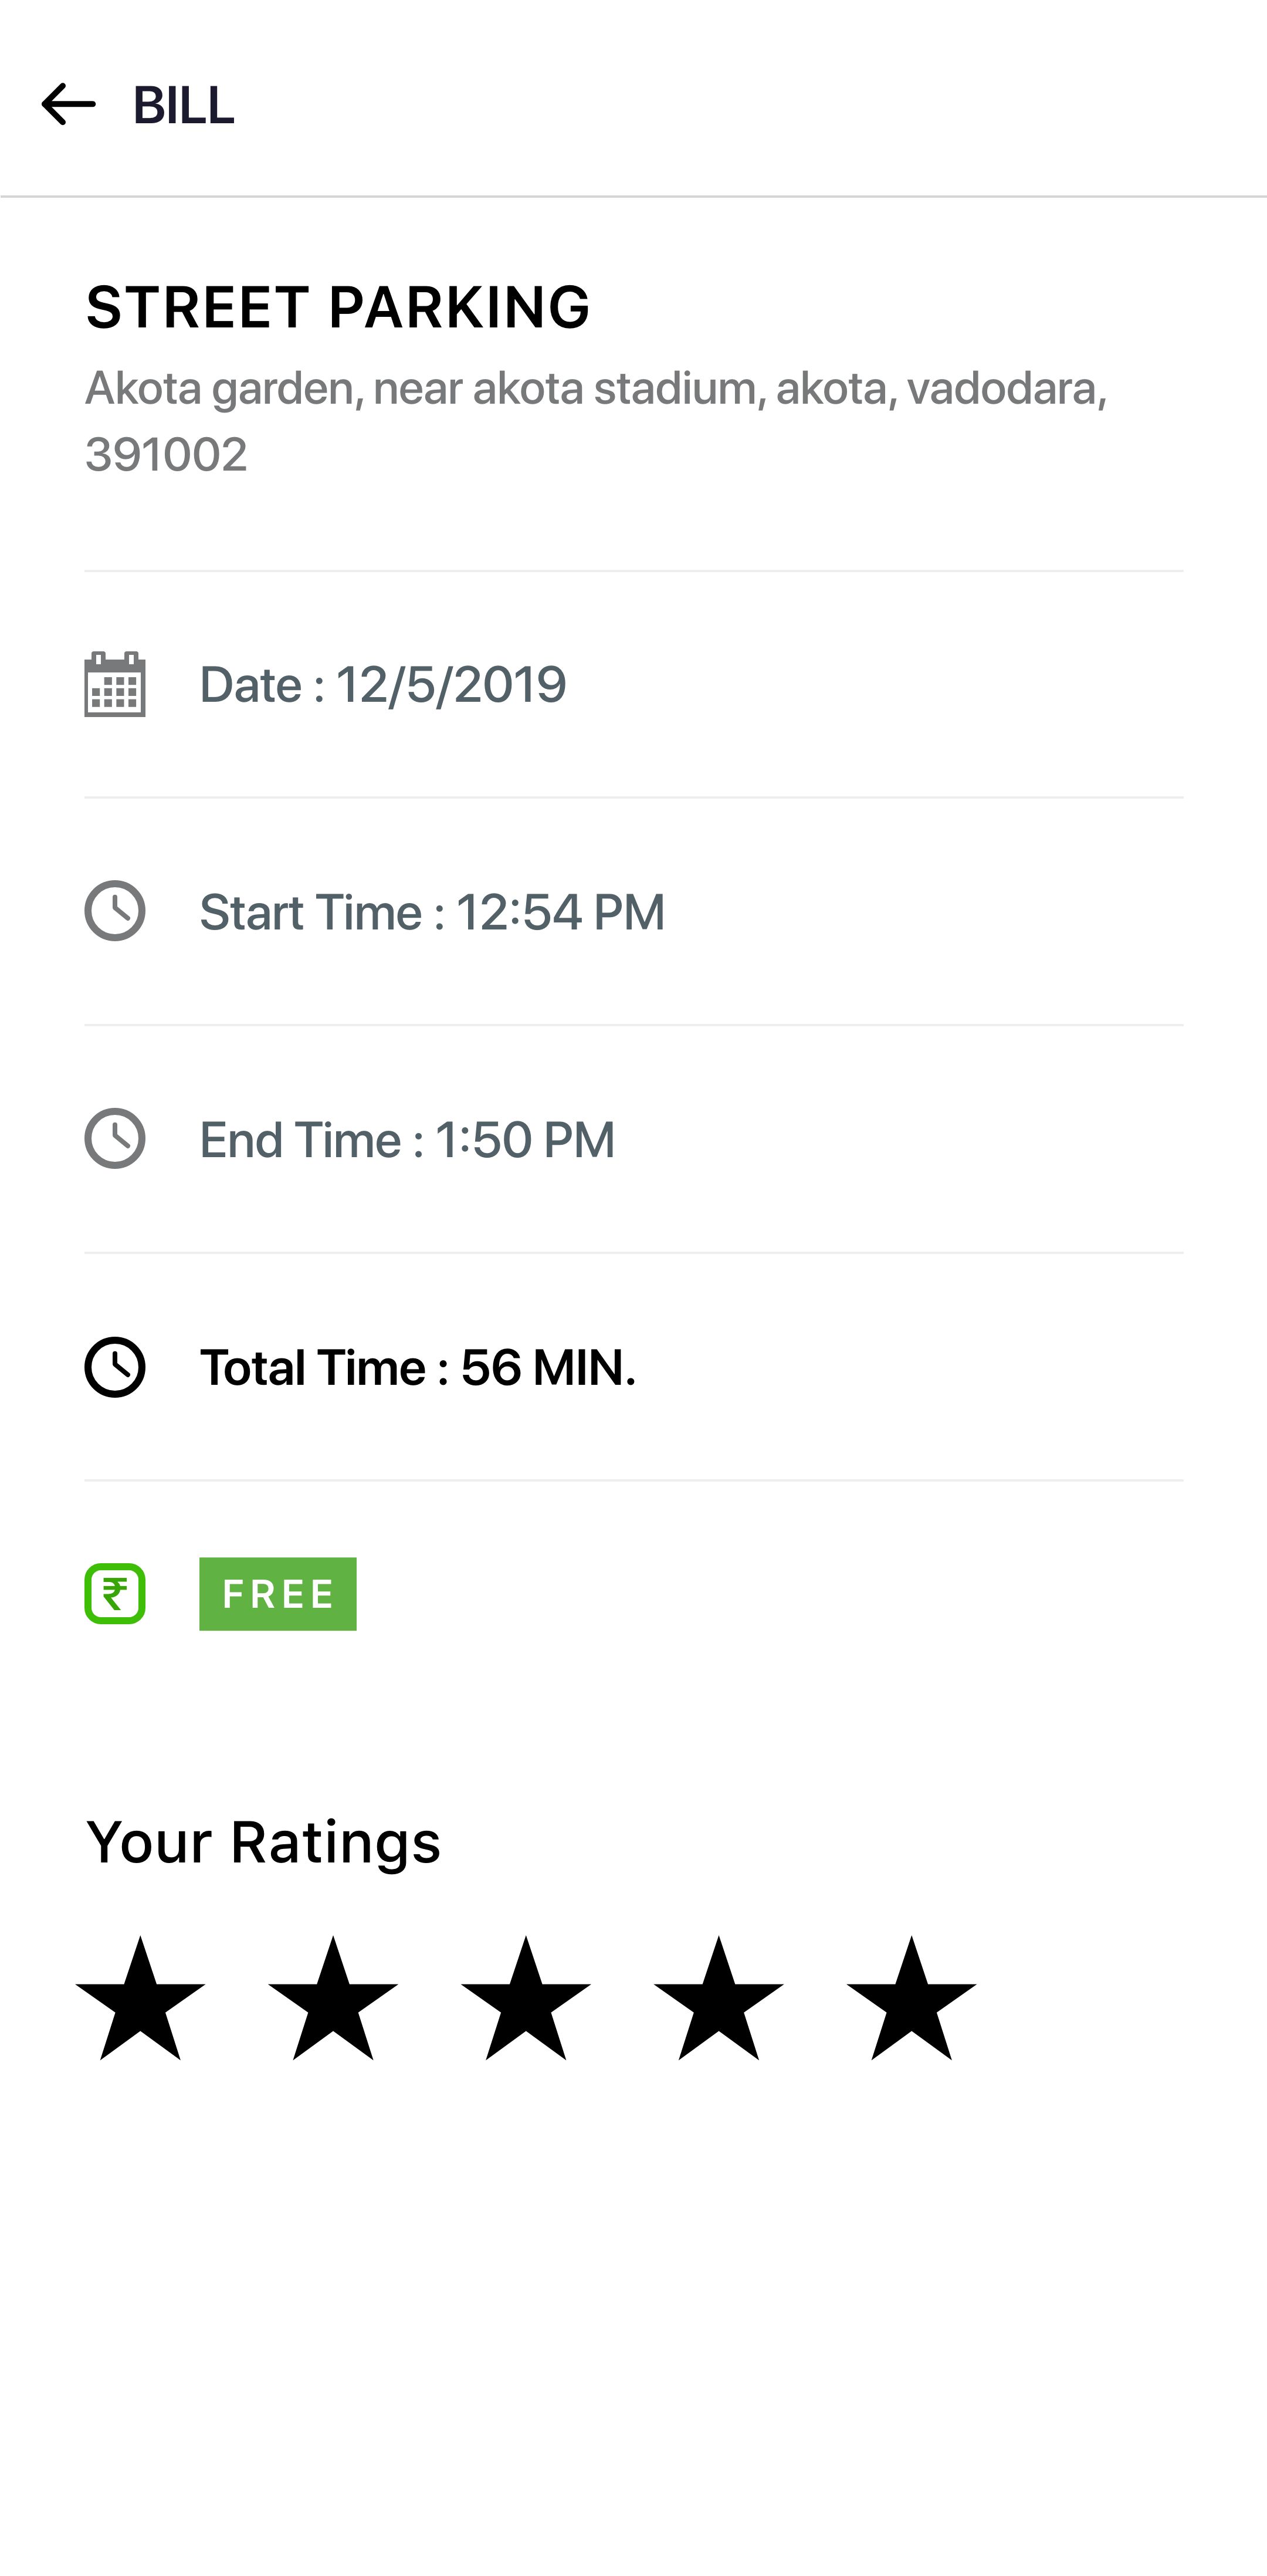Viewport: 1267px width, 2576px height.
Task: Tap the Akota garden address text
Action: [x=596, y=421]
